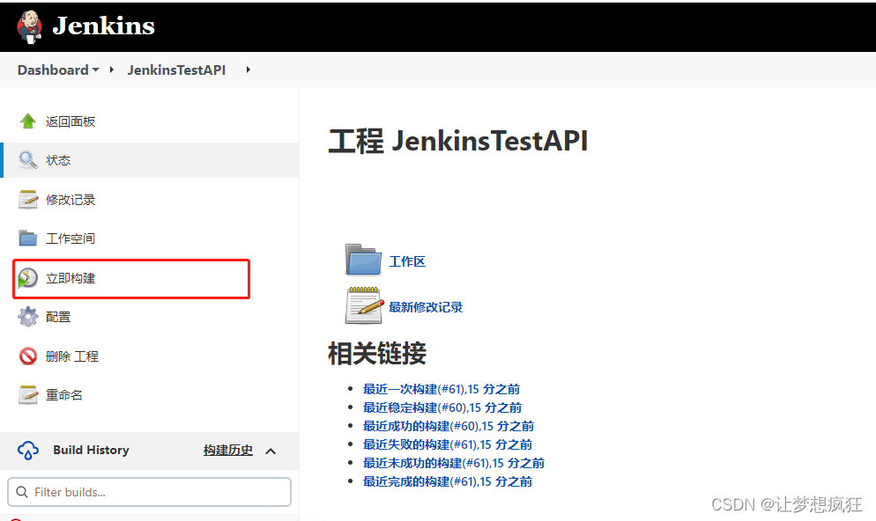Open 最近稳定构建(#60) link
The width and height of the screenshot is (876, 521).
point(442,407)
